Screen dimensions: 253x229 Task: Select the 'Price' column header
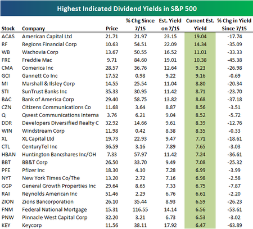point(112,29)
